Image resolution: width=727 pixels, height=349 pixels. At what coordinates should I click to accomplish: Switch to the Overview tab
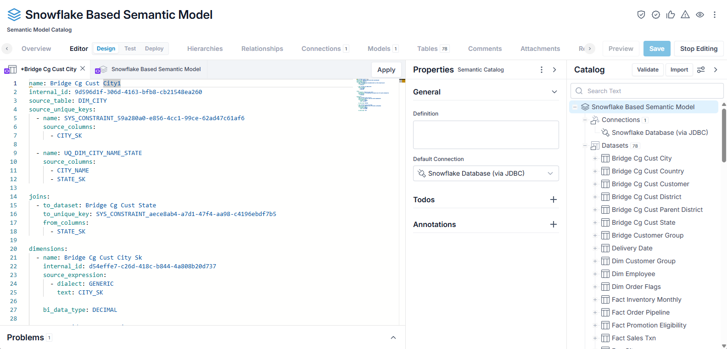coord(36,49)
